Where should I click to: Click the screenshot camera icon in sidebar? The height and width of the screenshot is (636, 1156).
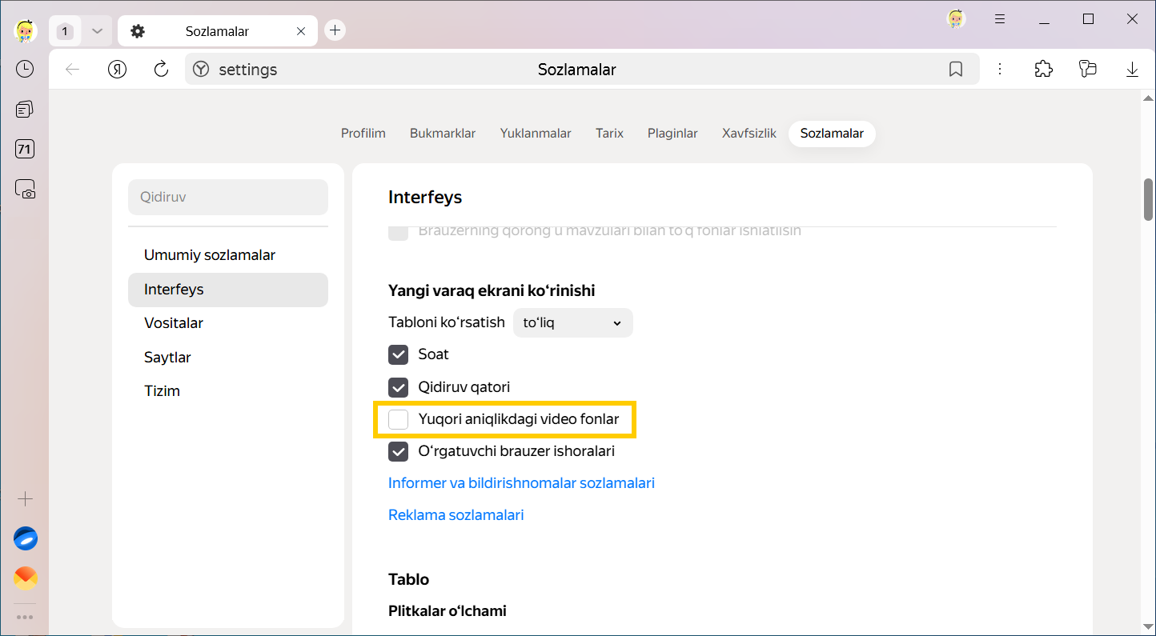click(x=25, y=189)
